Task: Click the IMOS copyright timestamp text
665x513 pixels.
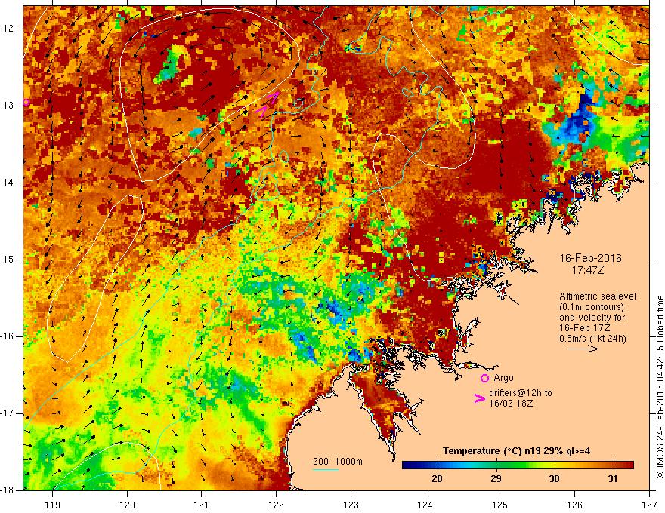Action: coord(660,387)
